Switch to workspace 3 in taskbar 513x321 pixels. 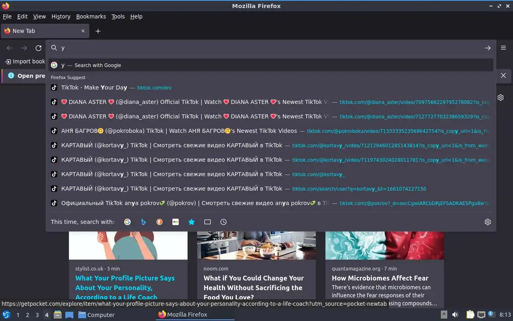[37, 315]
